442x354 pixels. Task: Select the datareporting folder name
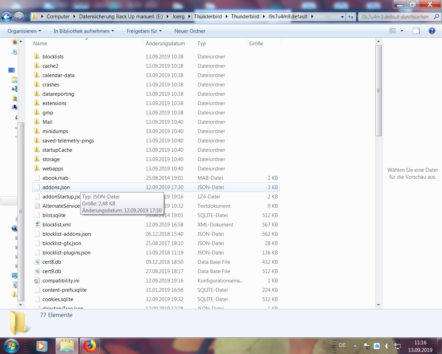pyautogui.click(x=58, y=94)
